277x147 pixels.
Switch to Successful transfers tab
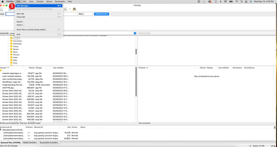(49, 143)
